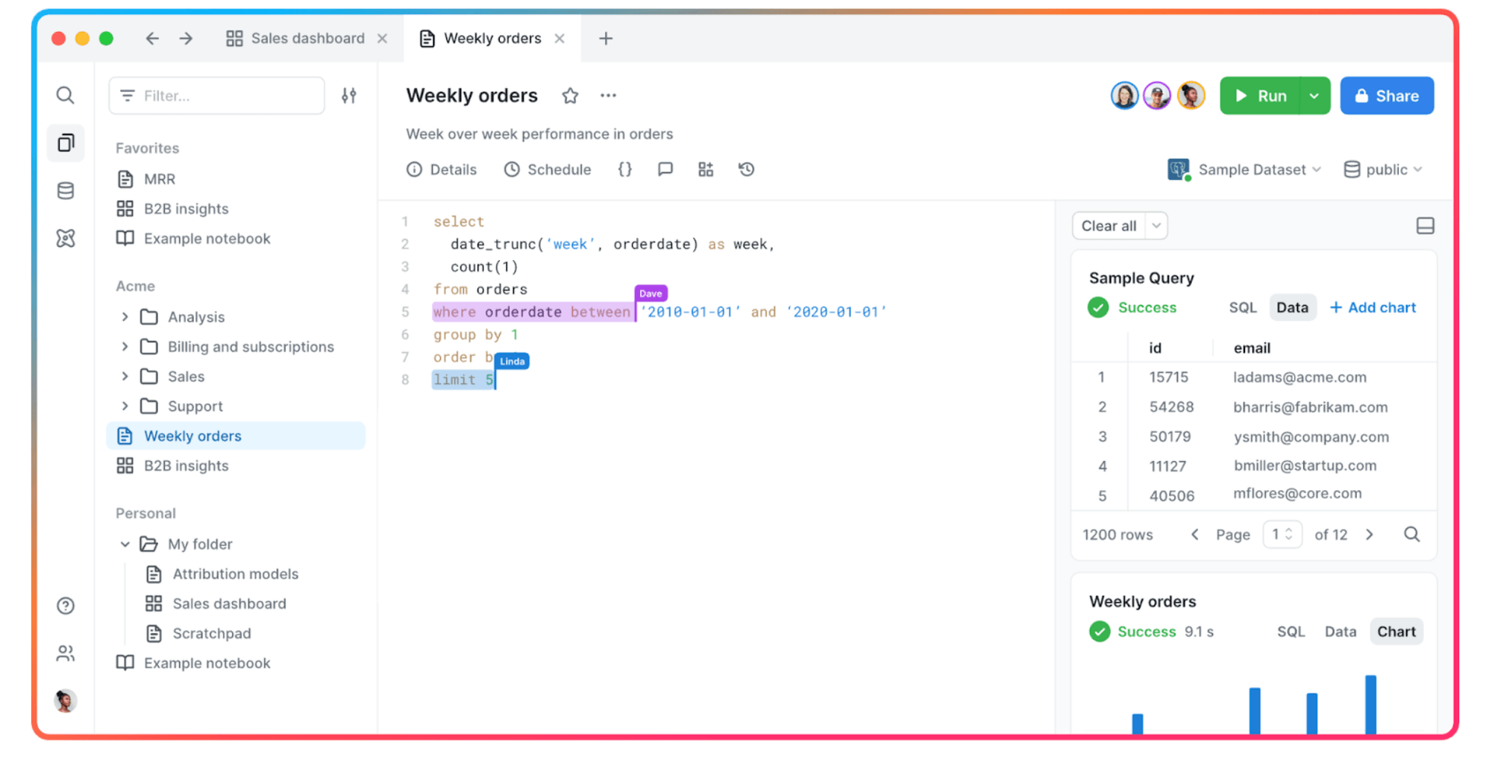Image resolution: width=1492 pixels, height=757 pixels.
Task: Switch to the Sales dashboard tab
Action: click(x=307, y=38)
